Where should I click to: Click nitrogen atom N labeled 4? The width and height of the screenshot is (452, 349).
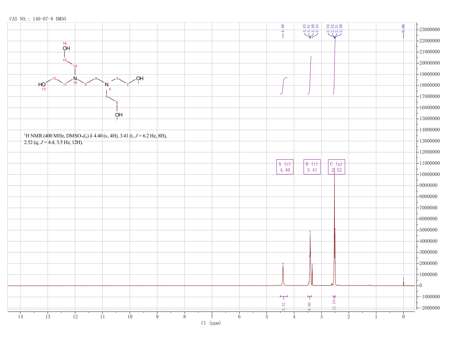[x=107, y=85]
